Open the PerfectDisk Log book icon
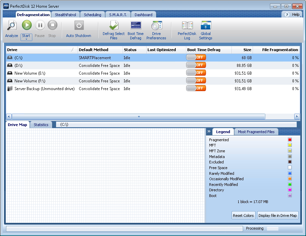 pos(188,26)
